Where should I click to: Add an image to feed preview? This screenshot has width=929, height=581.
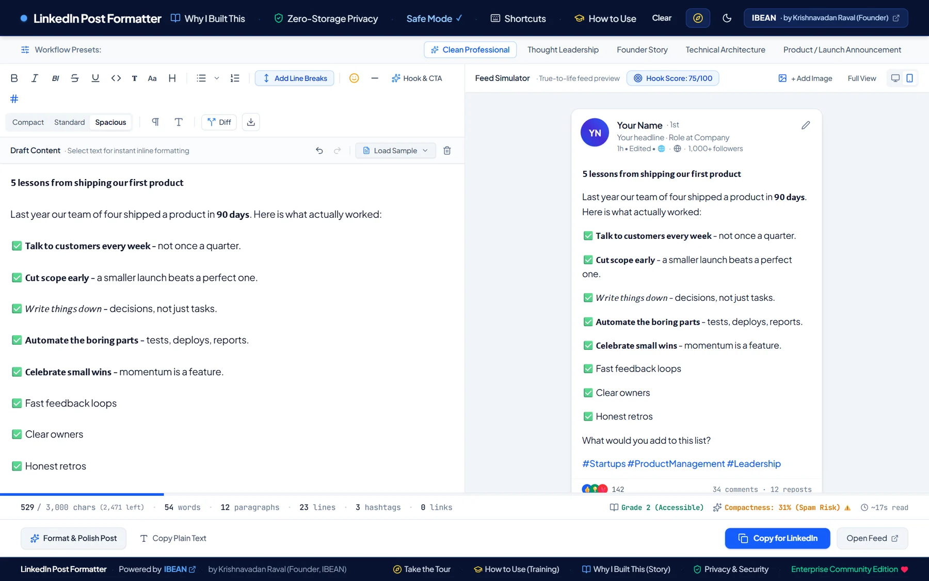pos(805,78)
